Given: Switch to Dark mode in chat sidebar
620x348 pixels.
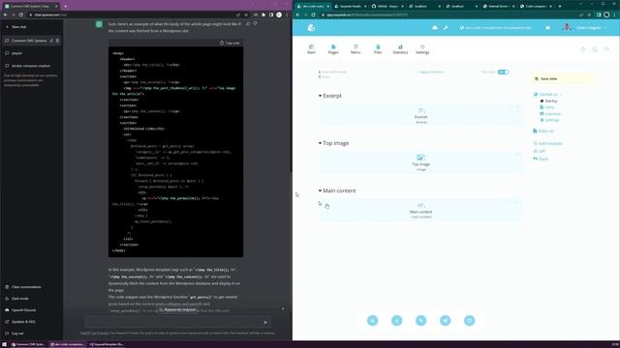Looking at the screenshot, I should coord(31,299).
